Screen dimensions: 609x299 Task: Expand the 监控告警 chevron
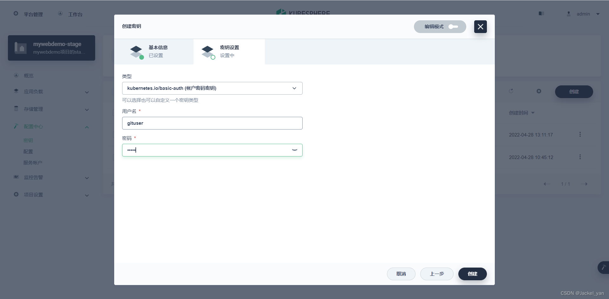[x=87, y=178]
